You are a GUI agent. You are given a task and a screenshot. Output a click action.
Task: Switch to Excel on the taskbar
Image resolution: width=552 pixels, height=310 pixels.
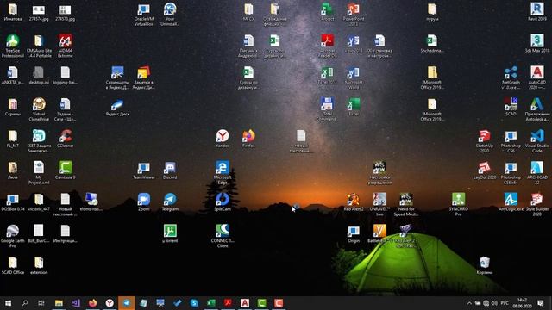pos(210,303)
